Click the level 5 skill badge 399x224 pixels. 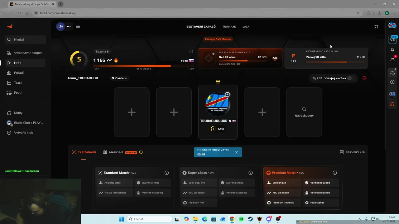click(79, 59)
